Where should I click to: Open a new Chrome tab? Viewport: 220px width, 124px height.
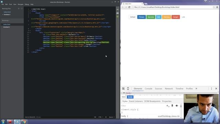pyautogui.click(x=146, y=4)
